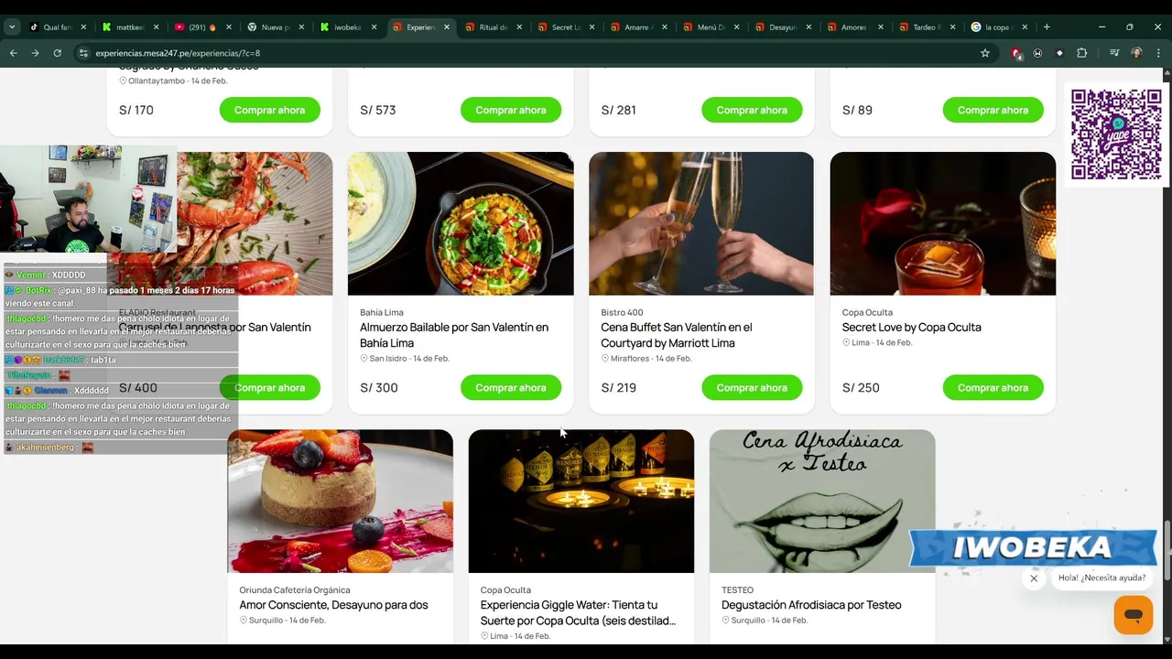Viewport: 1172px width, 659px height.
Task: Dismiss the '¿Necesita ayuda?' chat prompt
Action: point(1034,578)
